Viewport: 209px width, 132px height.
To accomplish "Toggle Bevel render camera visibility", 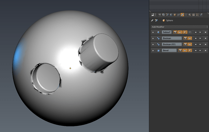I will (180, 50).
